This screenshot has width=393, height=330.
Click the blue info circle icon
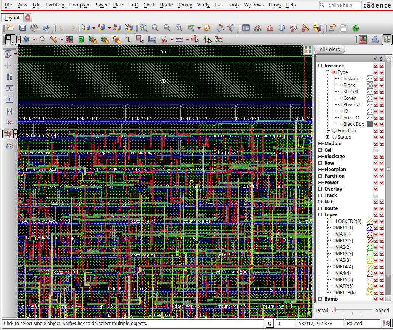tap(282, 28)
